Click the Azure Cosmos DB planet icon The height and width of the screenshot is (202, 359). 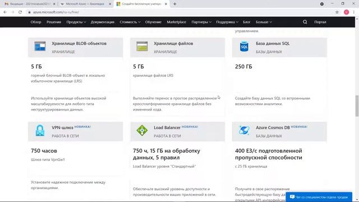click(244, 130)
